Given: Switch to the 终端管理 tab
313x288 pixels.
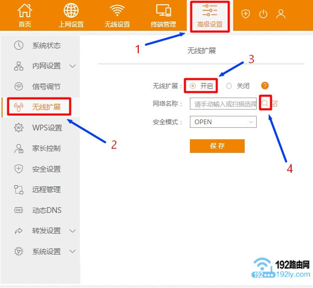Looking at the screenshot, I should (x=164, y=16).
